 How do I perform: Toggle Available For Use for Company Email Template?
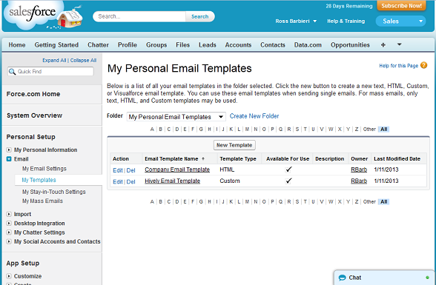coord(288,170)
